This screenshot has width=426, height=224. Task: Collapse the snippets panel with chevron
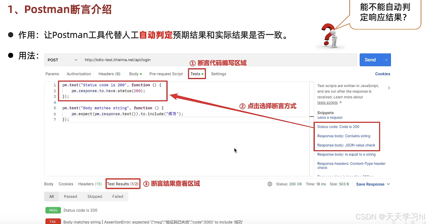tap(389, 88)
